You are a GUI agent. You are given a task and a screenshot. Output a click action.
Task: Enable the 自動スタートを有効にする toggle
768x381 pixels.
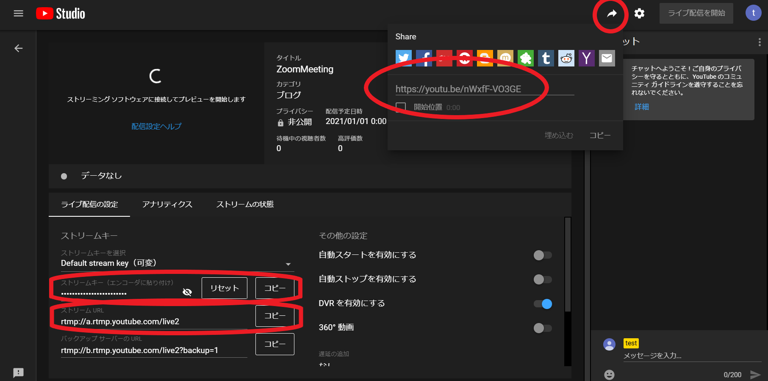(543, 255)
